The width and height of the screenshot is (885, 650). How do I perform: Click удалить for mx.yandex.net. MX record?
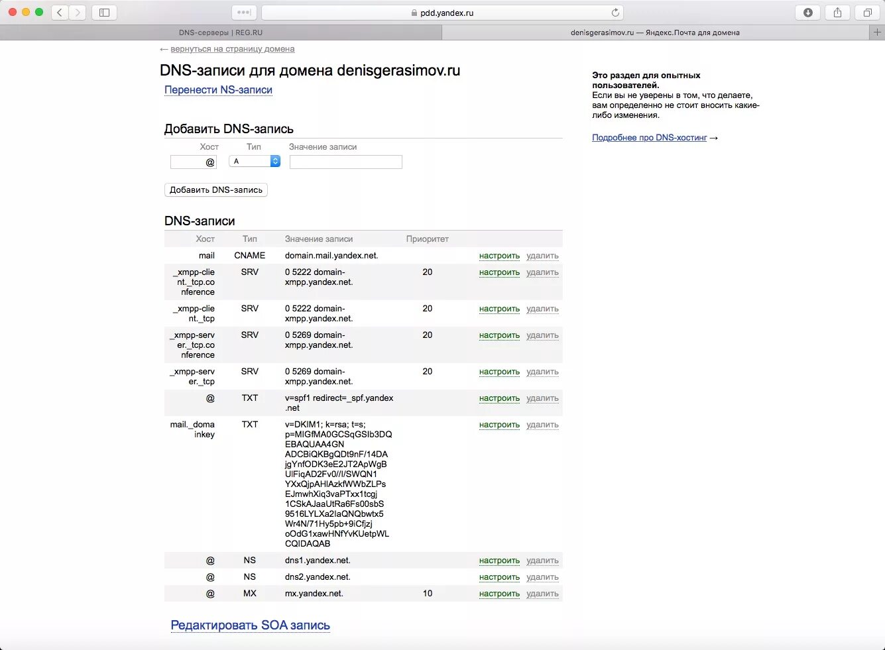point(542,594)
